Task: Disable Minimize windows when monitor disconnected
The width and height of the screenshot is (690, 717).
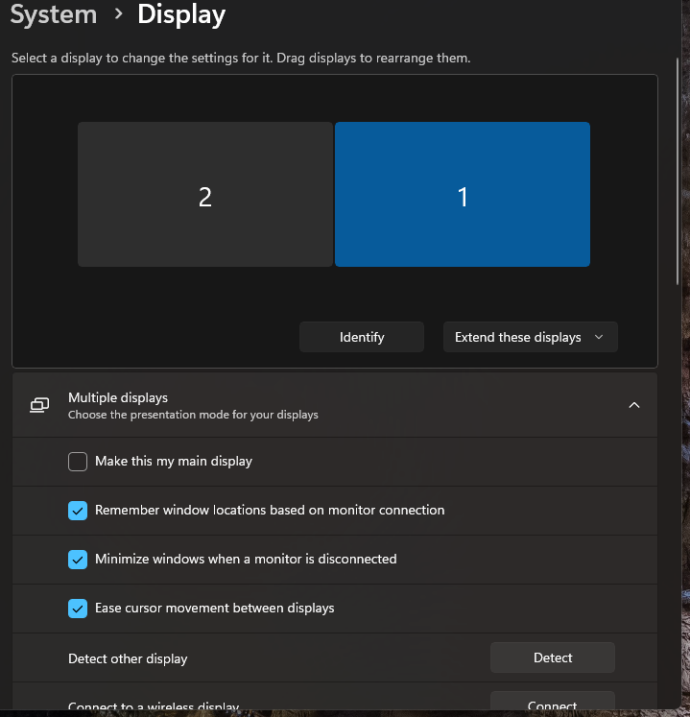Action: point(78,560)
